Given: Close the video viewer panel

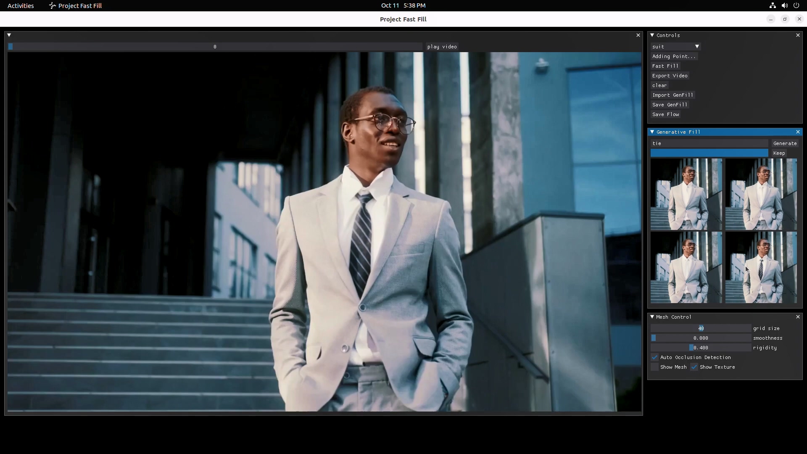Looking at the screenshot, I should tap(638, 35).
